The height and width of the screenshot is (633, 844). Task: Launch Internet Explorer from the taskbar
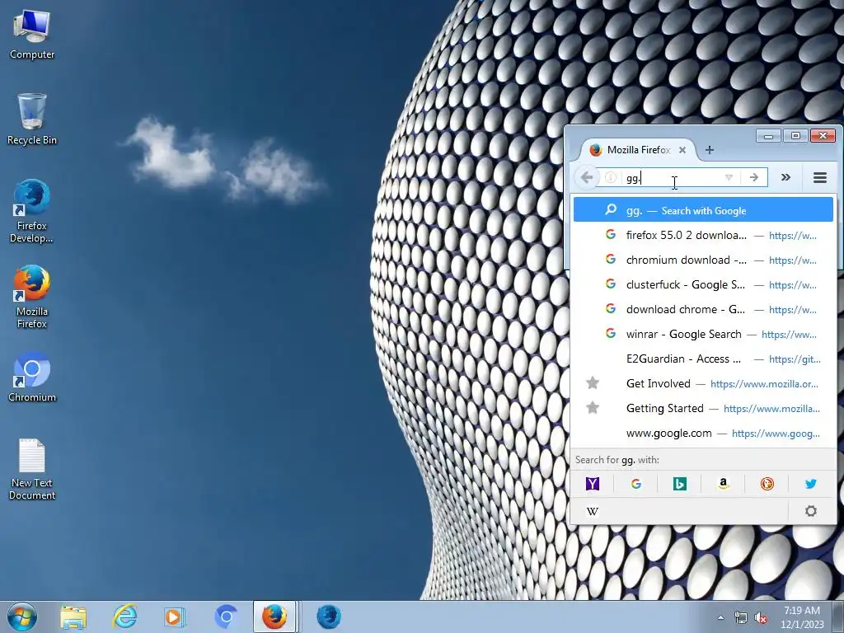[x=124, y=617]
